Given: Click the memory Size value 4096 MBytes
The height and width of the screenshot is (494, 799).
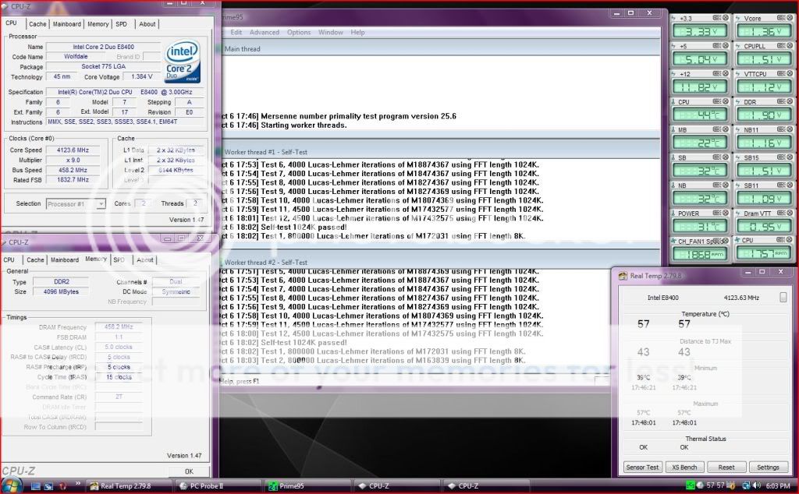Looking at the screenshot, I should pyautogui.click(x=61, y=292).
